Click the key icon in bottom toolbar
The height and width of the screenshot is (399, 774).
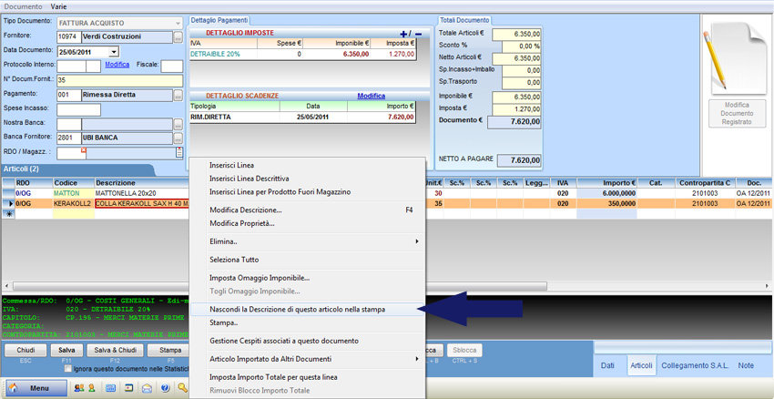click(x=182, y=388)
